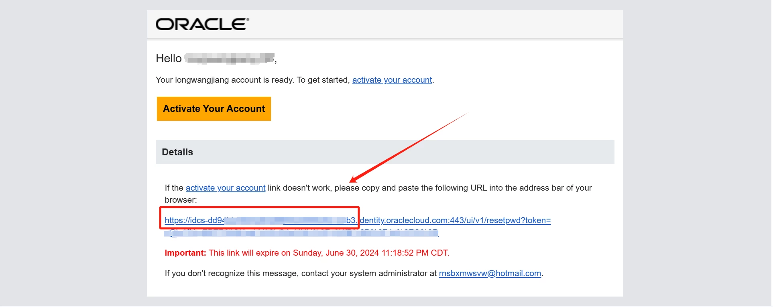The height and width of the screenshot is (307, 773).
Task: Click the blurred recipient name after Hello
Action: [x=230, y=59]
